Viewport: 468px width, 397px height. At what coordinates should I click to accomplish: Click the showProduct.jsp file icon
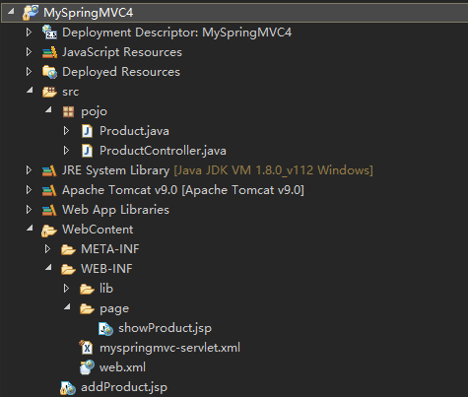(x=105, y=328)
